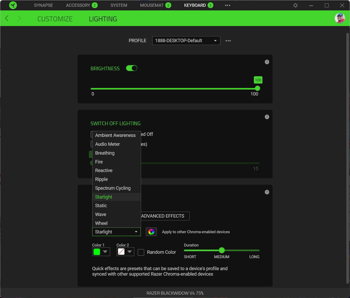Maximize the Synapse window

pos(327,5)
